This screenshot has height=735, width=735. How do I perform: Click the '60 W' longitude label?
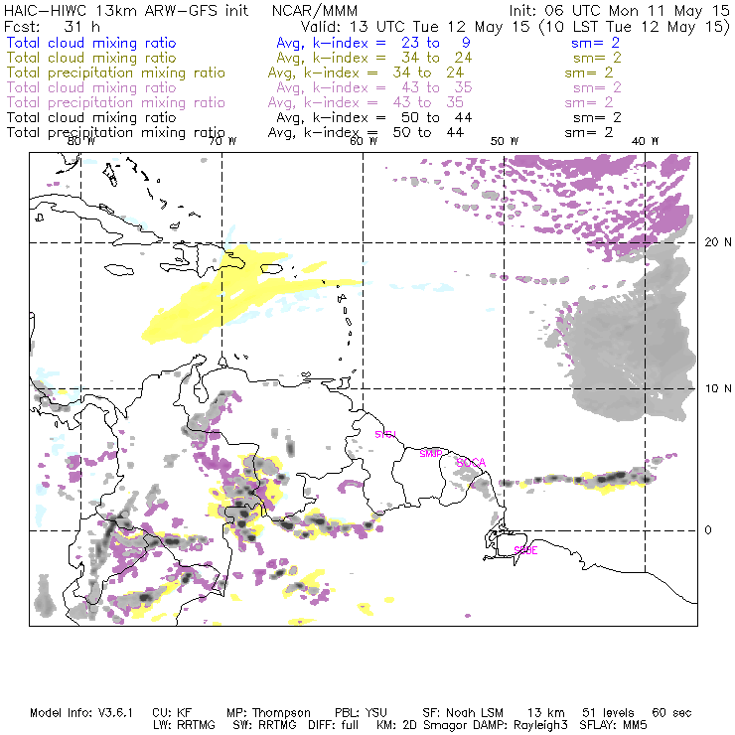tap(364, 141)
